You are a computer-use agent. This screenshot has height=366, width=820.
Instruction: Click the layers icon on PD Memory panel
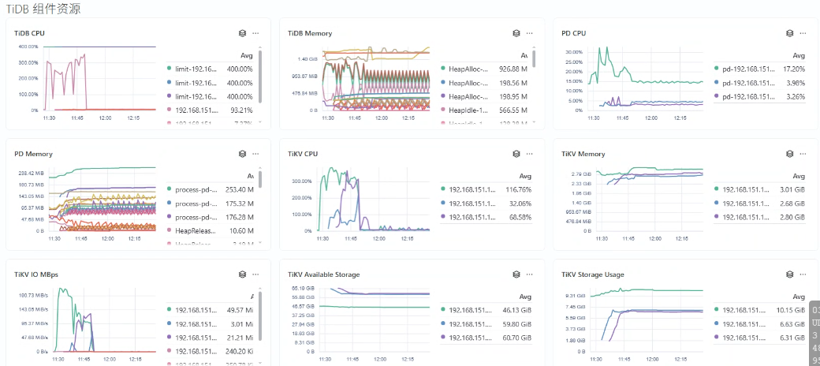point(243,154)
